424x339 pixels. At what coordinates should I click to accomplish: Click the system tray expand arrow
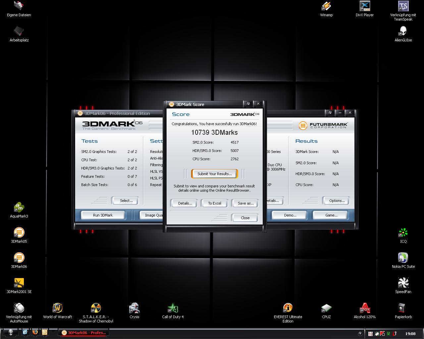pos(360,333)
